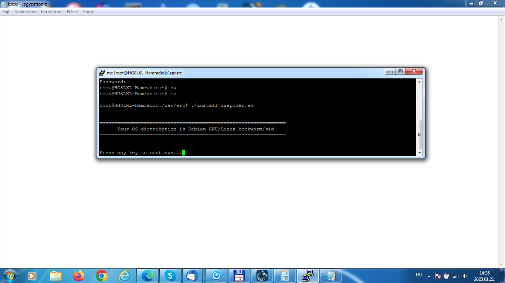Click the PuTTY icon in terminal title bar
The height and width of the screenshot is (283, 505).
pos(102,73)
